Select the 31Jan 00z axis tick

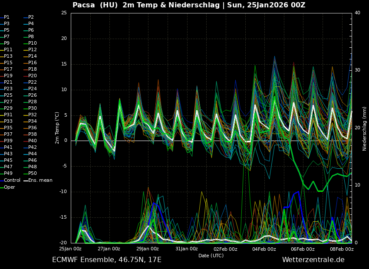pos(187,249)
